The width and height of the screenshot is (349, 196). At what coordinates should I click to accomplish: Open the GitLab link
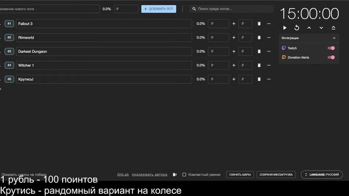coord(123,174)
